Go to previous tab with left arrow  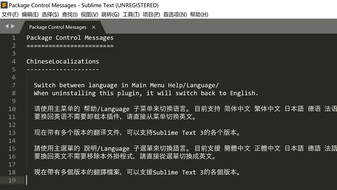point(7,26)
